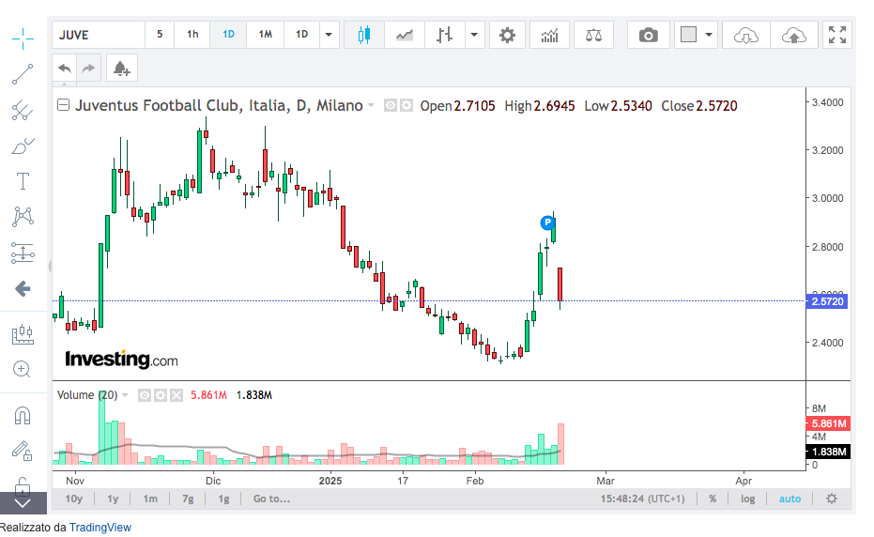Select the 1h interval
The image size is (874, 537).
pyautogui.click(x=192, y=35)
